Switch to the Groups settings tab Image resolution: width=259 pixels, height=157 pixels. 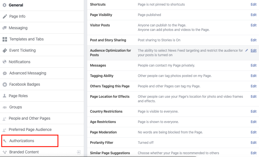(x=15, y=107)
